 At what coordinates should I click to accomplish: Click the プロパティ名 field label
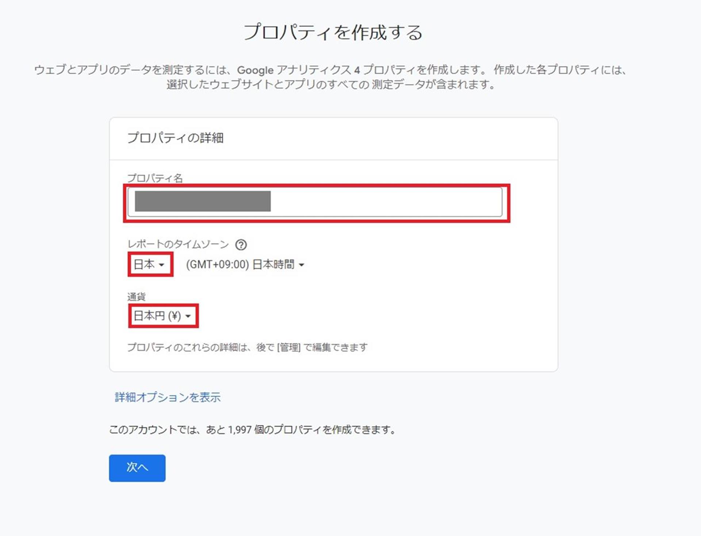[x=154, y=178]
